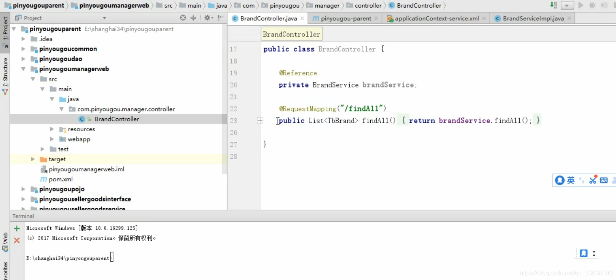Click the floating user widget near terminal
The width and height of the screenshot is (616, 280).
pos(584,253)
